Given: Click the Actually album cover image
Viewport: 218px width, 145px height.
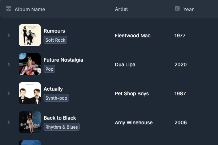Looking at the screenshot, I should [30, 93].
